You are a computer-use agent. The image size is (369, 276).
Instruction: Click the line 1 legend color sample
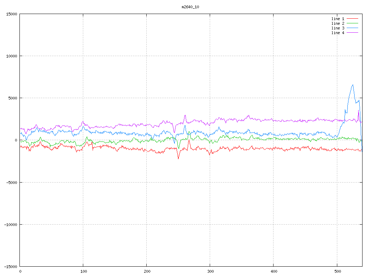point(352,19)
